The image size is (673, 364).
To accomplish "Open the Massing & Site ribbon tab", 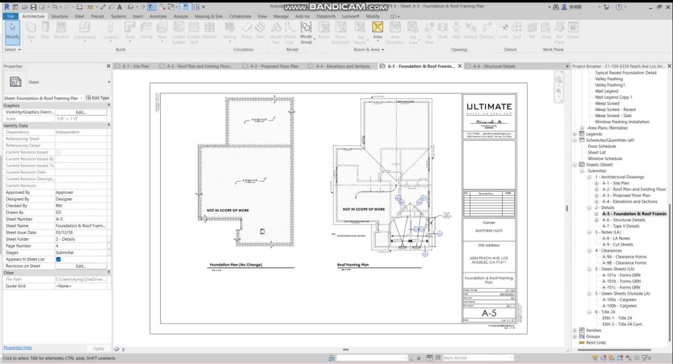I will tap(209, 16).
